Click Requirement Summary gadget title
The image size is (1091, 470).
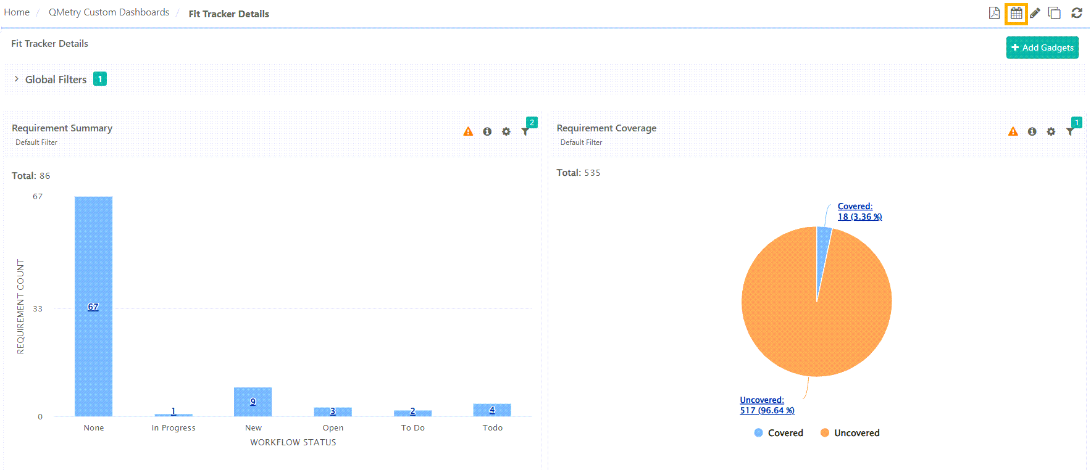62,128
